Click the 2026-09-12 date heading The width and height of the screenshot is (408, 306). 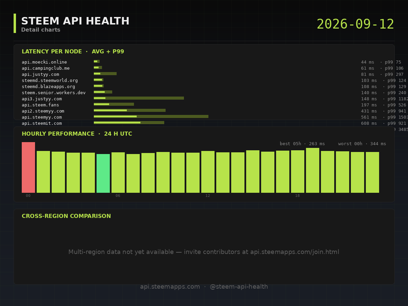tap(355, 24)
